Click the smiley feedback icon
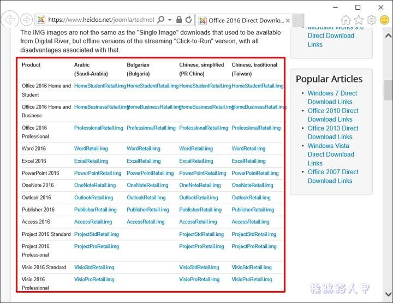This screenshot has height=303, width=393. tap(384, 20)
